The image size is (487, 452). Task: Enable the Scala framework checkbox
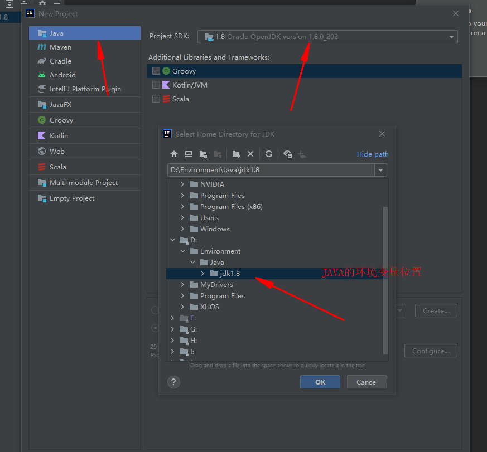click(156, 99)
